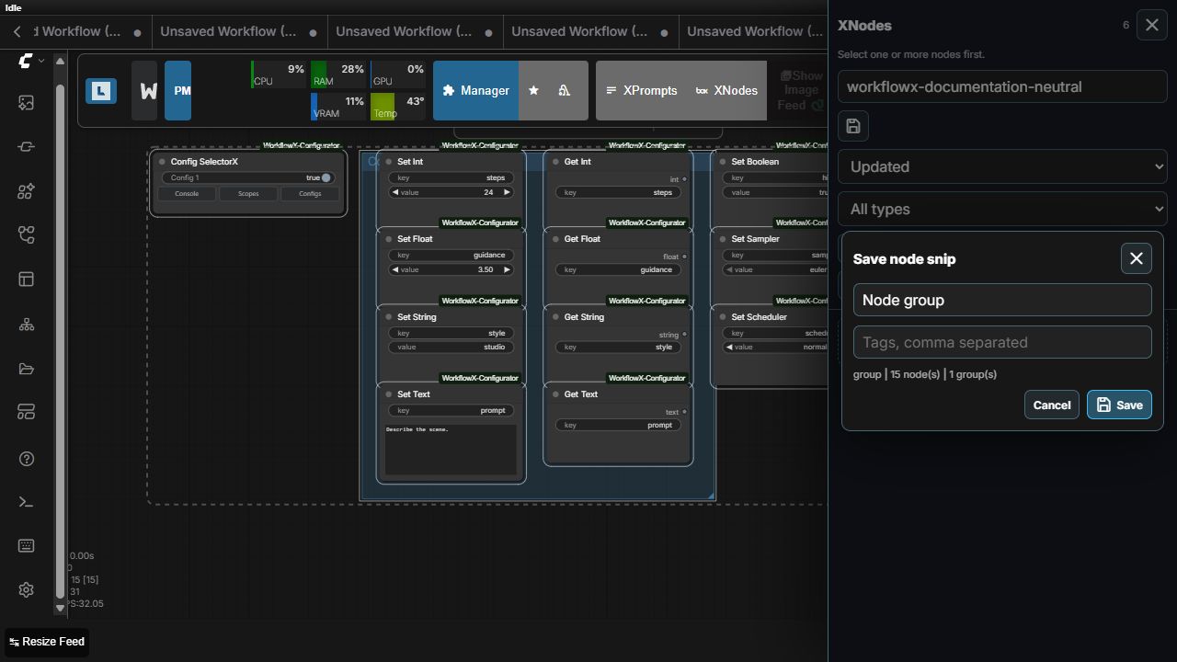Click the icon right of the star
The height and width of the screenshot is (662, 1177).
pyautogui.click(x=564, y=90)
